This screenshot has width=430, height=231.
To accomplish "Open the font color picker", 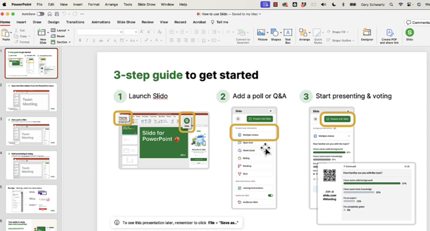I will click(x=158, y=40).
